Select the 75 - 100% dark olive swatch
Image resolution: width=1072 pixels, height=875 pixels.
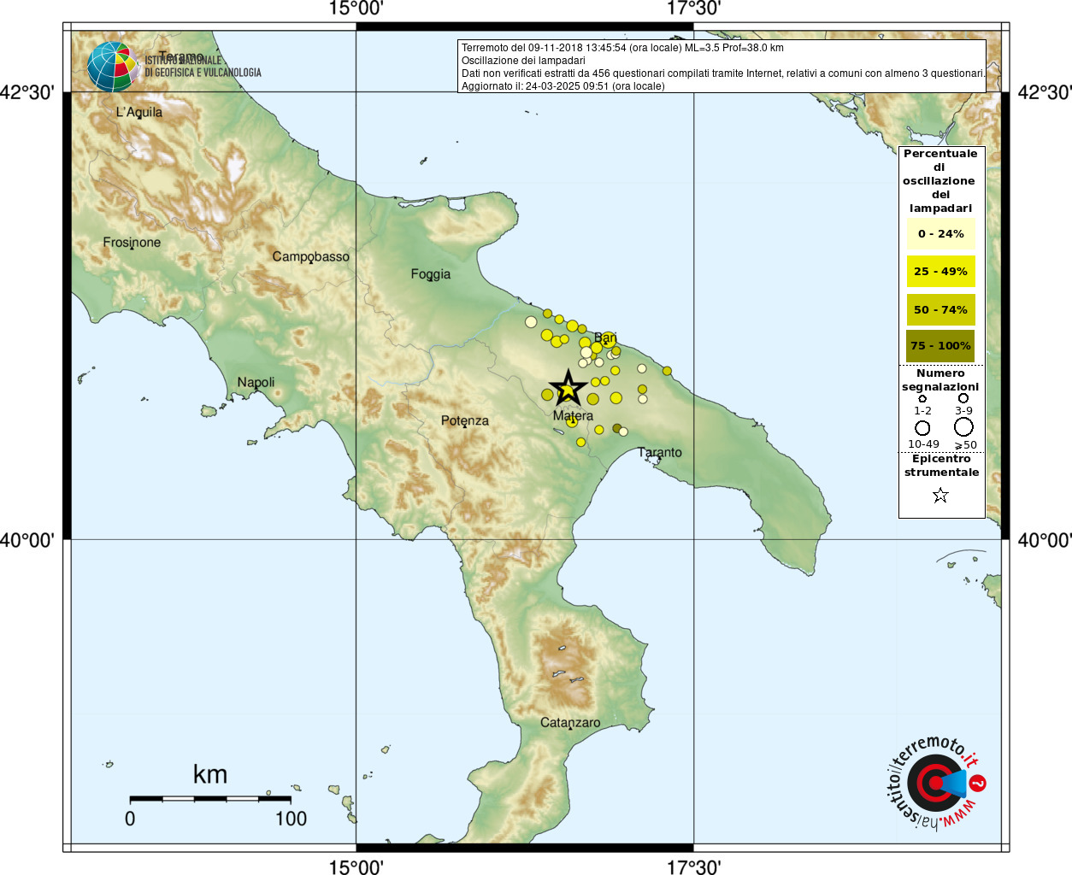940,345
